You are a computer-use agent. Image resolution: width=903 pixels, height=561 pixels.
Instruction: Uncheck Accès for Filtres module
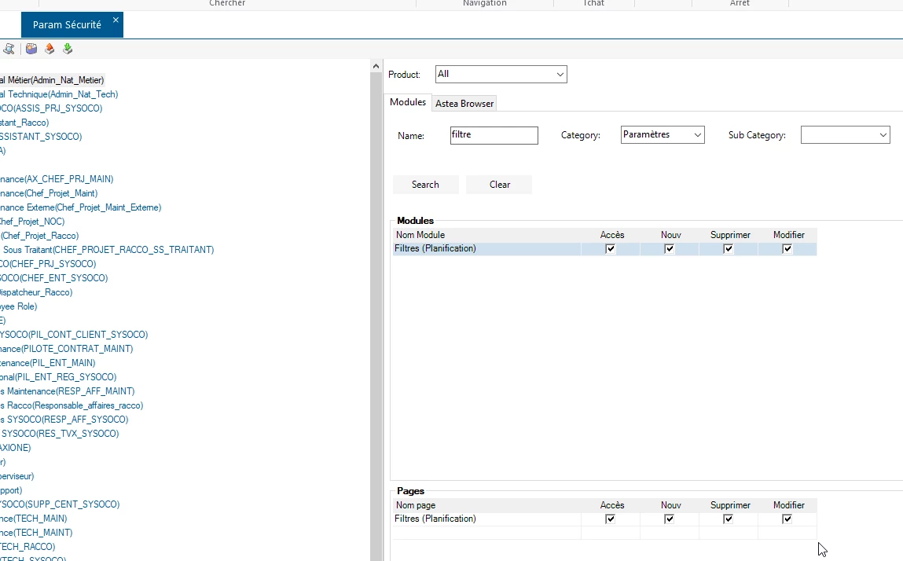pyautogui.click(x=611, y=249)
